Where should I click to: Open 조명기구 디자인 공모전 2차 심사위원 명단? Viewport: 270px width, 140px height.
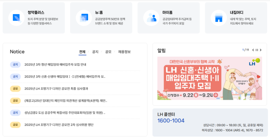pyautogui.click(x=59, y=125)
